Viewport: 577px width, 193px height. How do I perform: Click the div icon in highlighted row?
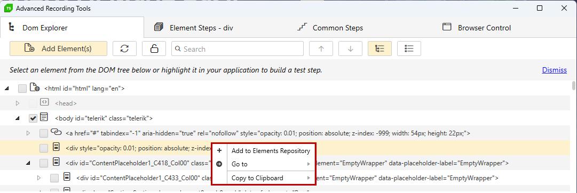[x=56, y=147]
